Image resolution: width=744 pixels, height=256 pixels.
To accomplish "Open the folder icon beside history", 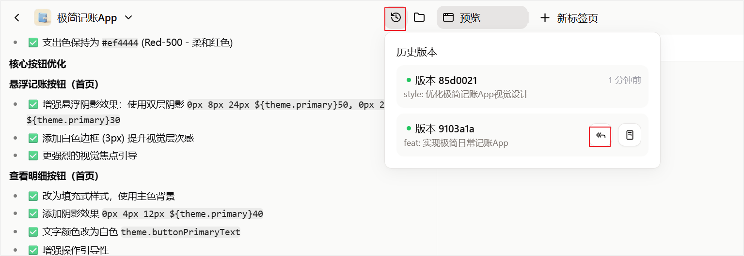I will (x=419, y=18).
